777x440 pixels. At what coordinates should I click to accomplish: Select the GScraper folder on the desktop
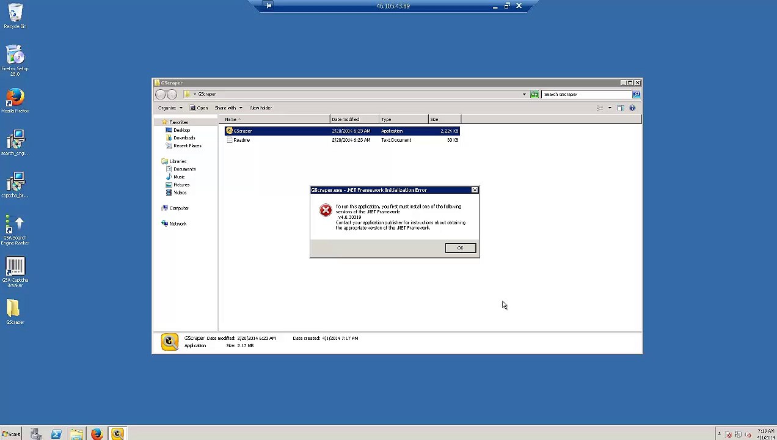tap(15, 312)
